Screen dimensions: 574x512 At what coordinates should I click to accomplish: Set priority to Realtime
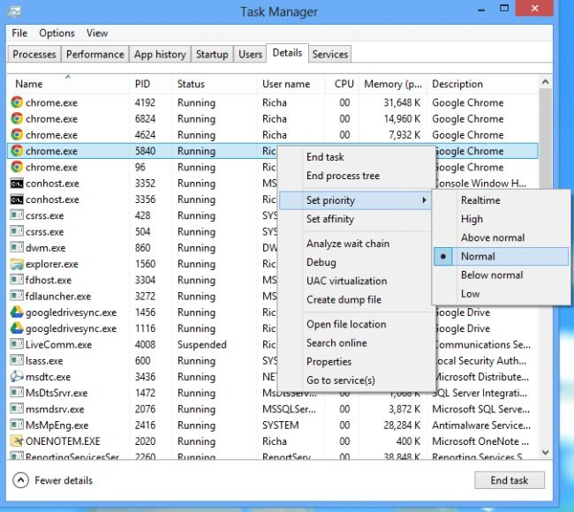click(x=501, y=200)
